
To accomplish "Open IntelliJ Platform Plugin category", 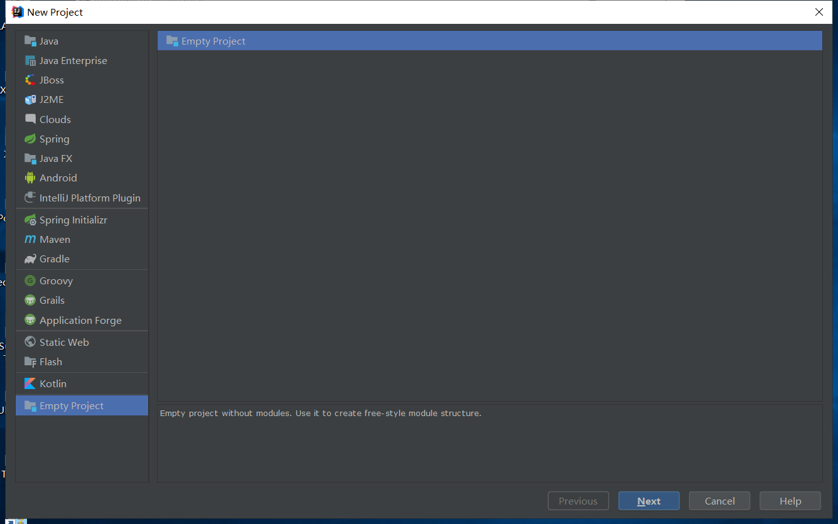I will [90, 198].
